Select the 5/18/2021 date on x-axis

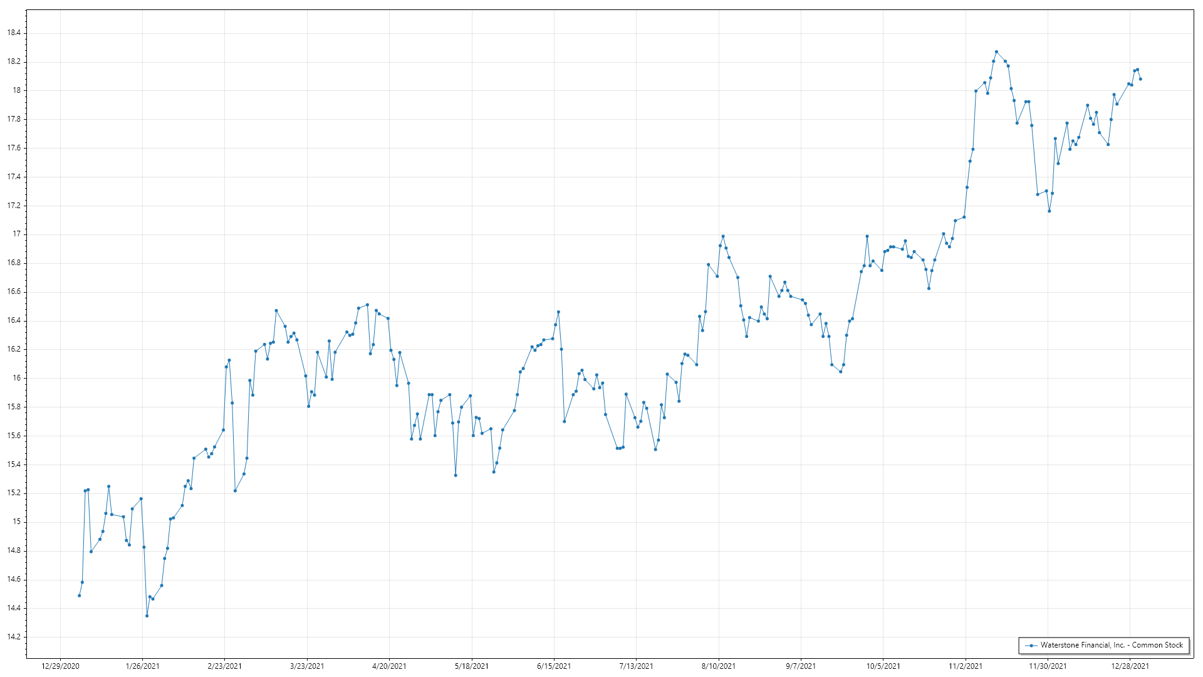point(472,666)
